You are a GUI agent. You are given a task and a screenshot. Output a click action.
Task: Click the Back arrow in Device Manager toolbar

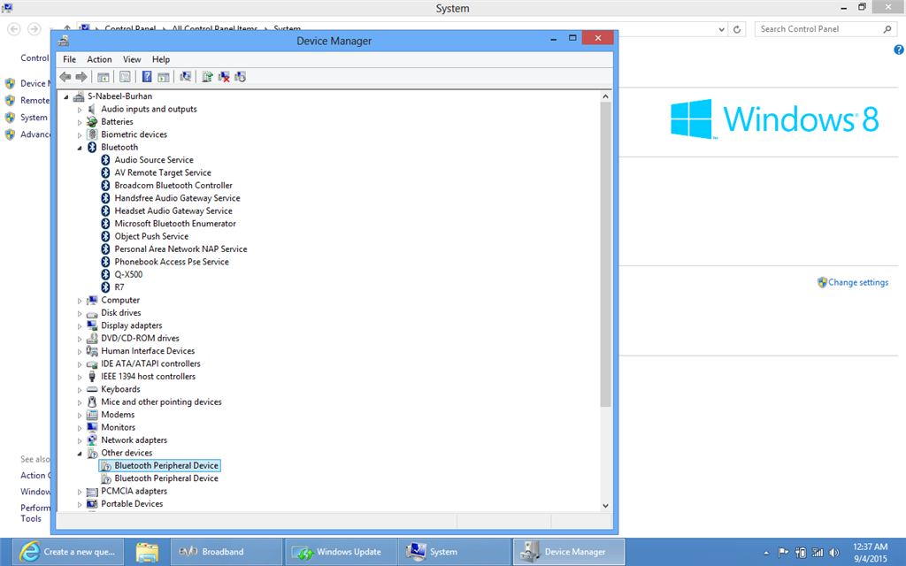click(x=65, y=77)
